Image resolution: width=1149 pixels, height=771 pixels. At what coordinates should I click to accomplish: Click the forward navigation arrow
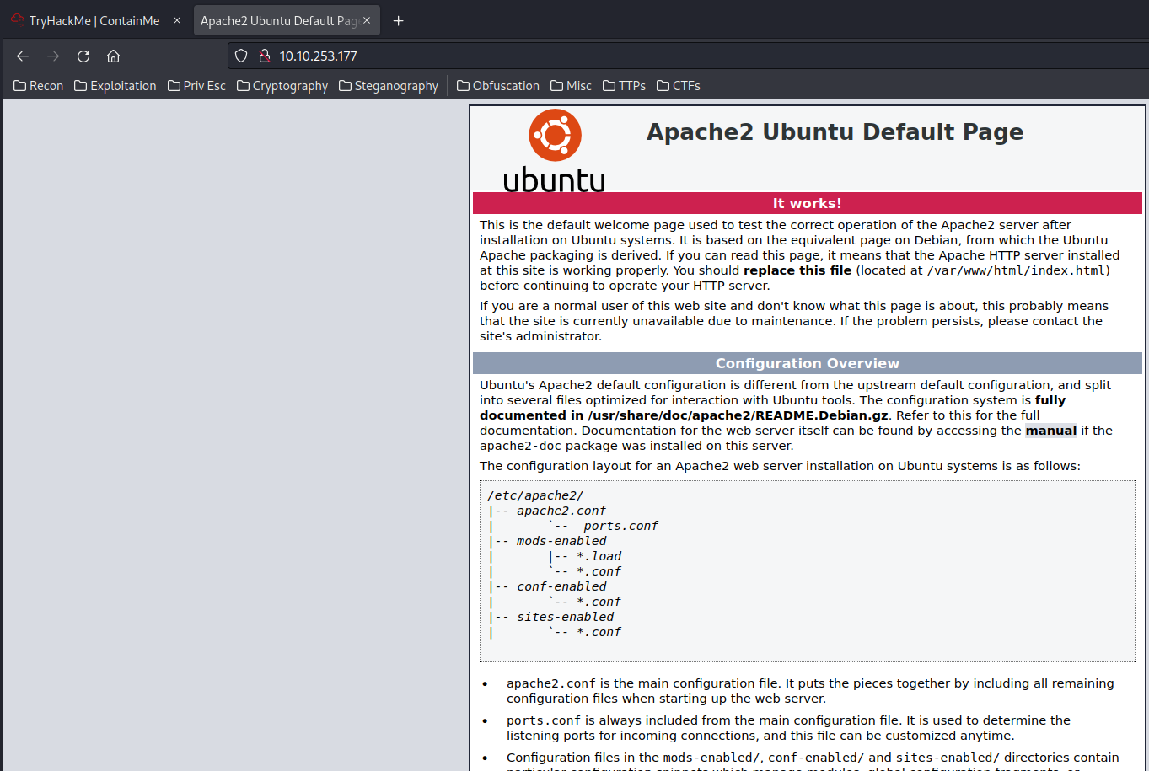tap(53, 56)
